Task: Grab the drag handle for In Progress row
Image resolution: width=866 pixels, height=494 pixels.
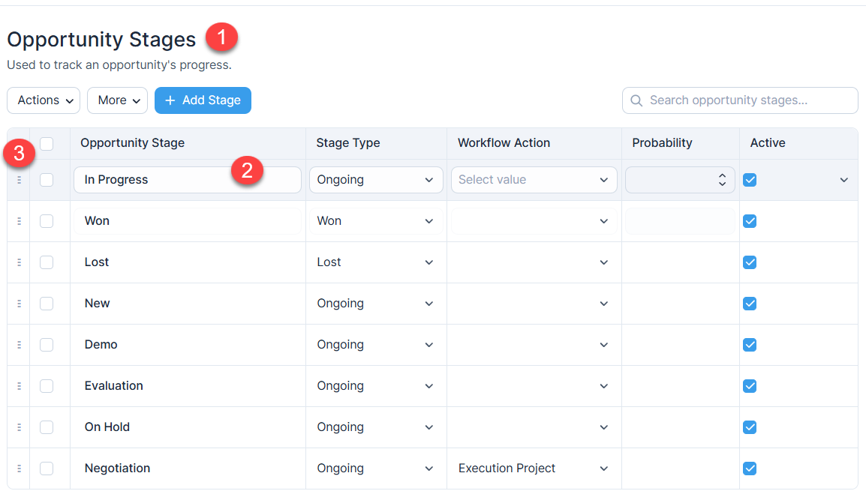Action: click(19, 180)
